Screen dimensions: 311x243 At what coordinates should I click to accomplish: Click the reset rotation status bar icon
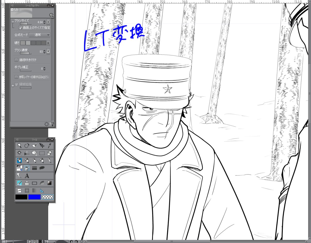[82, 241]
